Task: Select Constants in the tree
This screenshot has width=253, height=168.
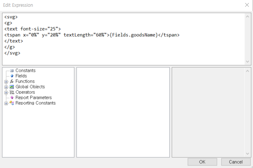Action: click(x=25, y=71)
